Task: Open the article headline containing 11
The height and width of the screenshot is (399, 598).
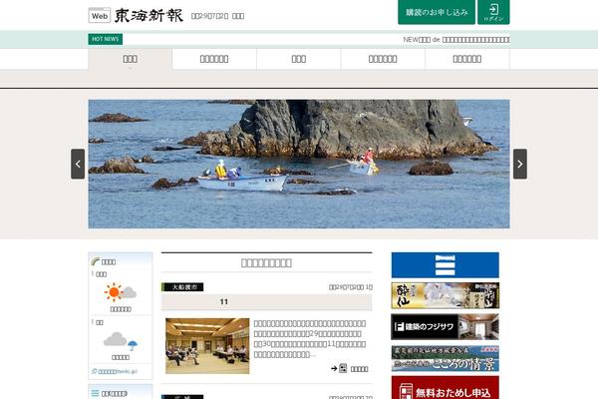Action: [266, 302]
